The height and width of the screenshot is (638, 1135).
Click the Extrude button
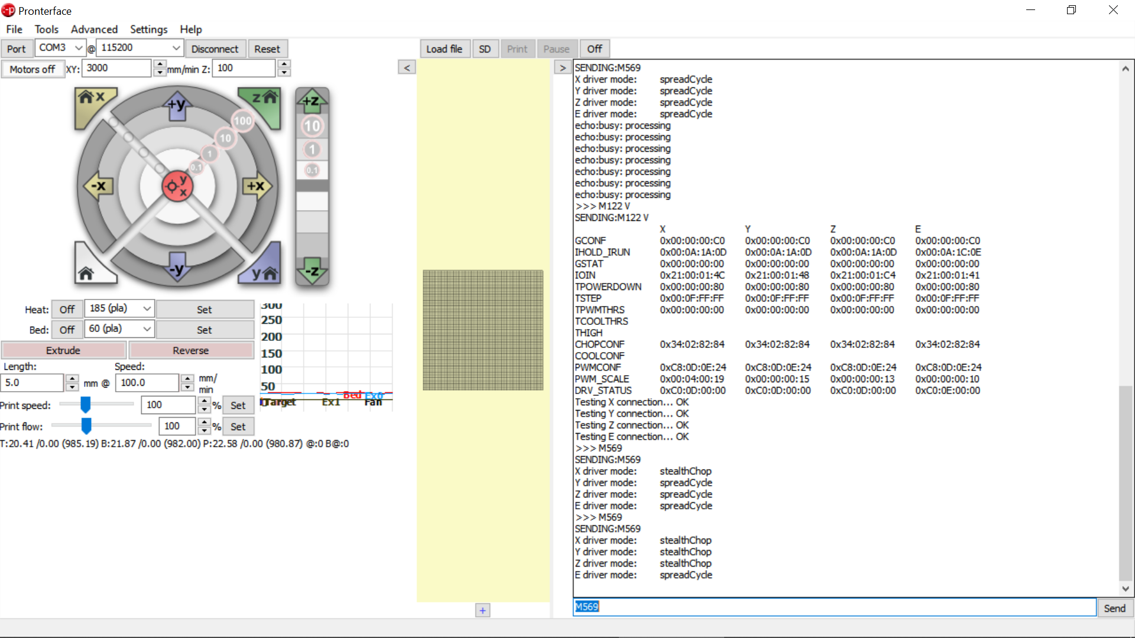tap(63, 350)
